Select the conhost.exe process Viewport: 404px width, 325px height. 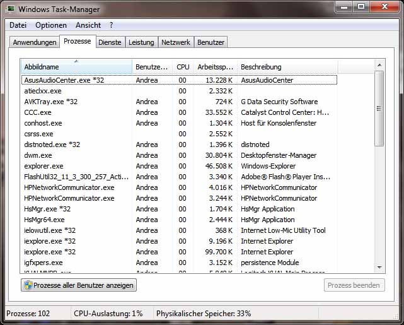click(179, 123)
